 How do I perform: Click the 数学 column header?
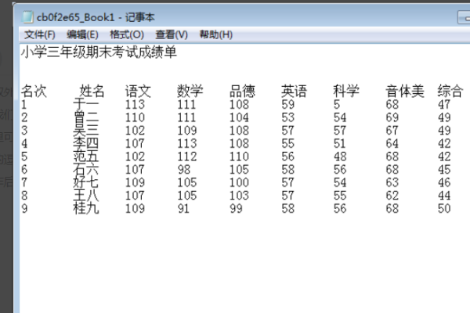190,91
